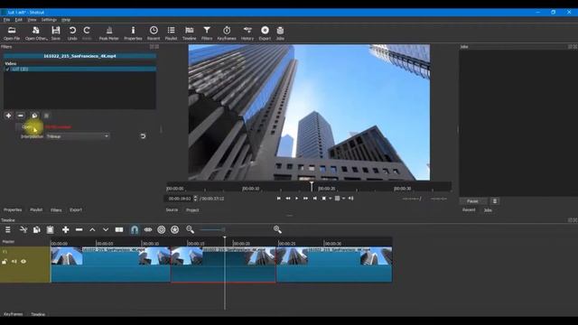Toggle timeline snapping magnet
Screen dimensions: 578x325
(135, 229)
